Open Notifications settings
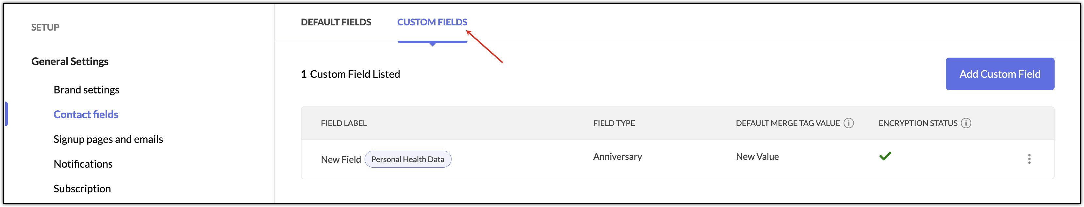 (83, 164)
